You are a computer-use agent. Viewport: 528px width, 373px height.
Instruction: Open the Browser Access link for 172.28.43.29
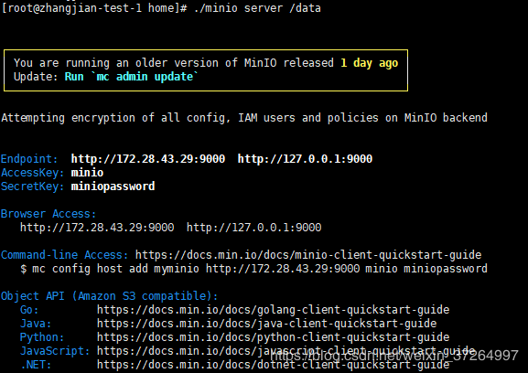pyautogui.click(x=97, y=228)
